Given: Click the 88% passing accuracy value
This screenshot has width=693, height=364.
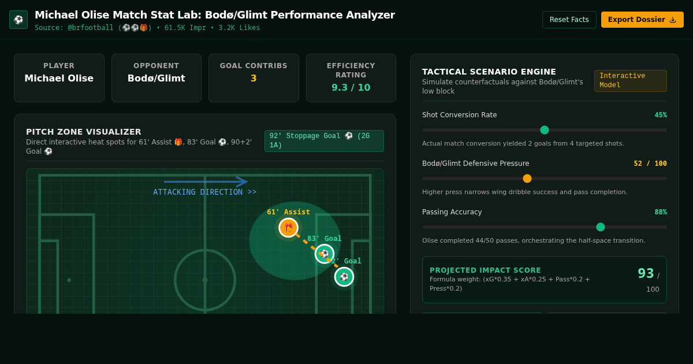Looking at the screenshot, I should pyautogui.click(x=661, y=212).
